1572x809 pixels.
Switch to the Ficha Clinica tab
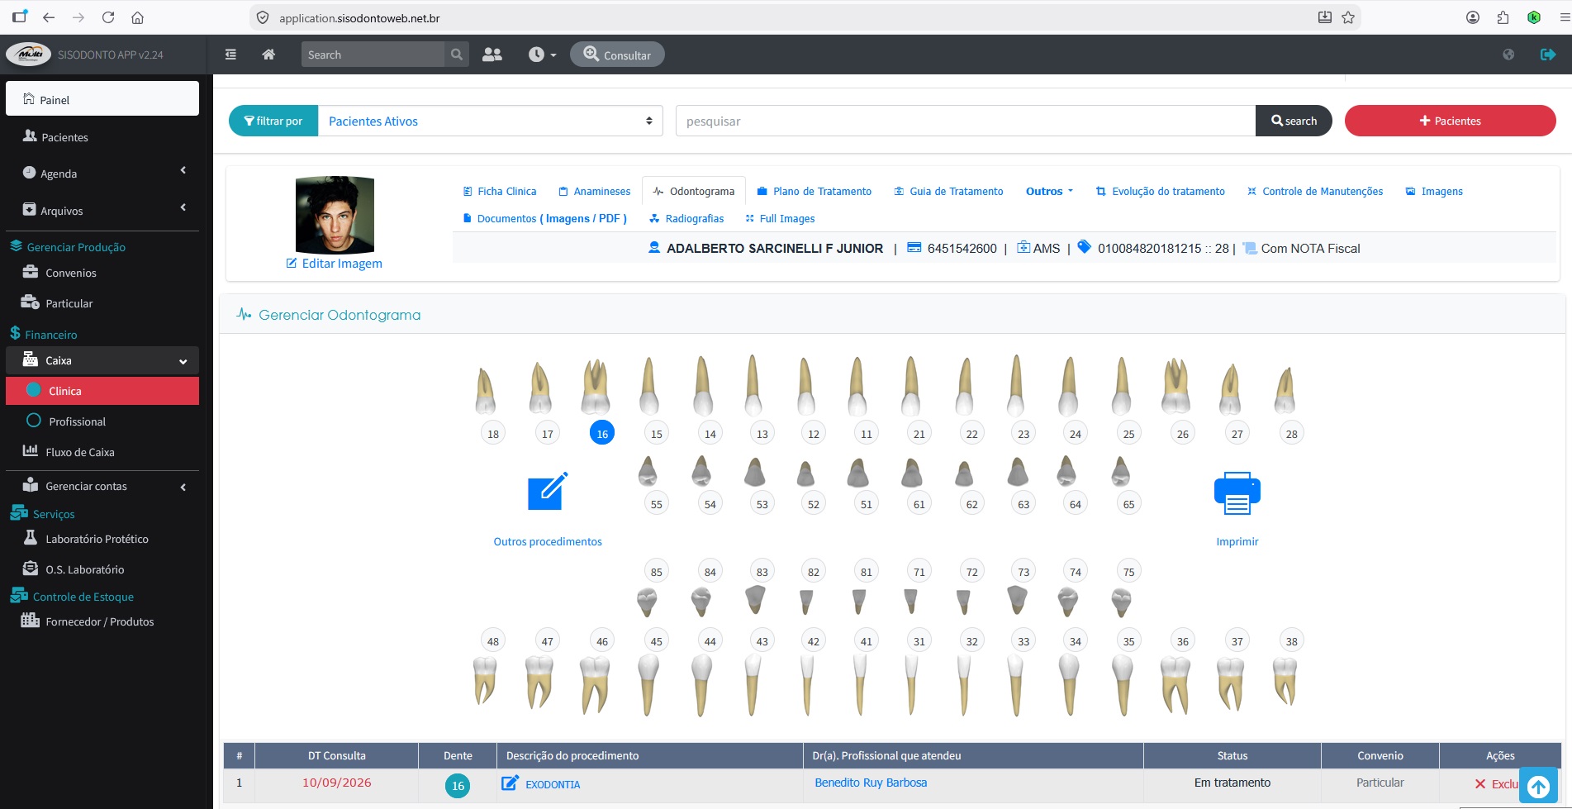coord(499,191)
